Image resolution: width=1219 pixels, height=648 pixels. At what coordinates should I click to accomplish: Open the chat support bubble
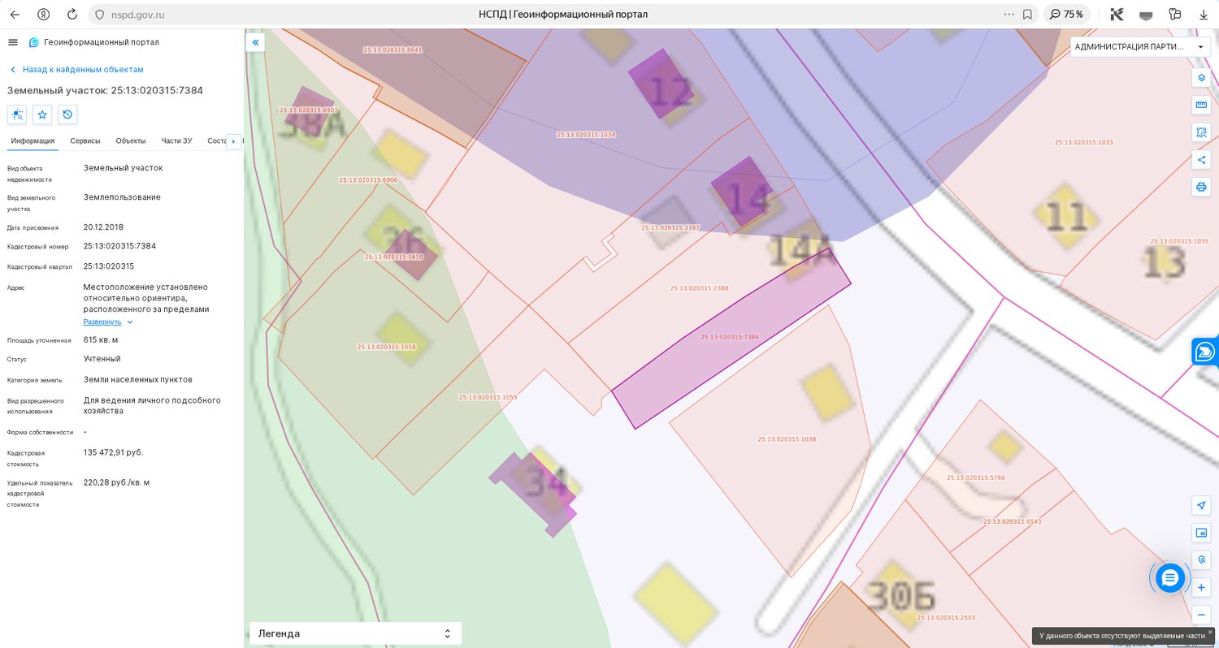click(x=1170, y=577)
